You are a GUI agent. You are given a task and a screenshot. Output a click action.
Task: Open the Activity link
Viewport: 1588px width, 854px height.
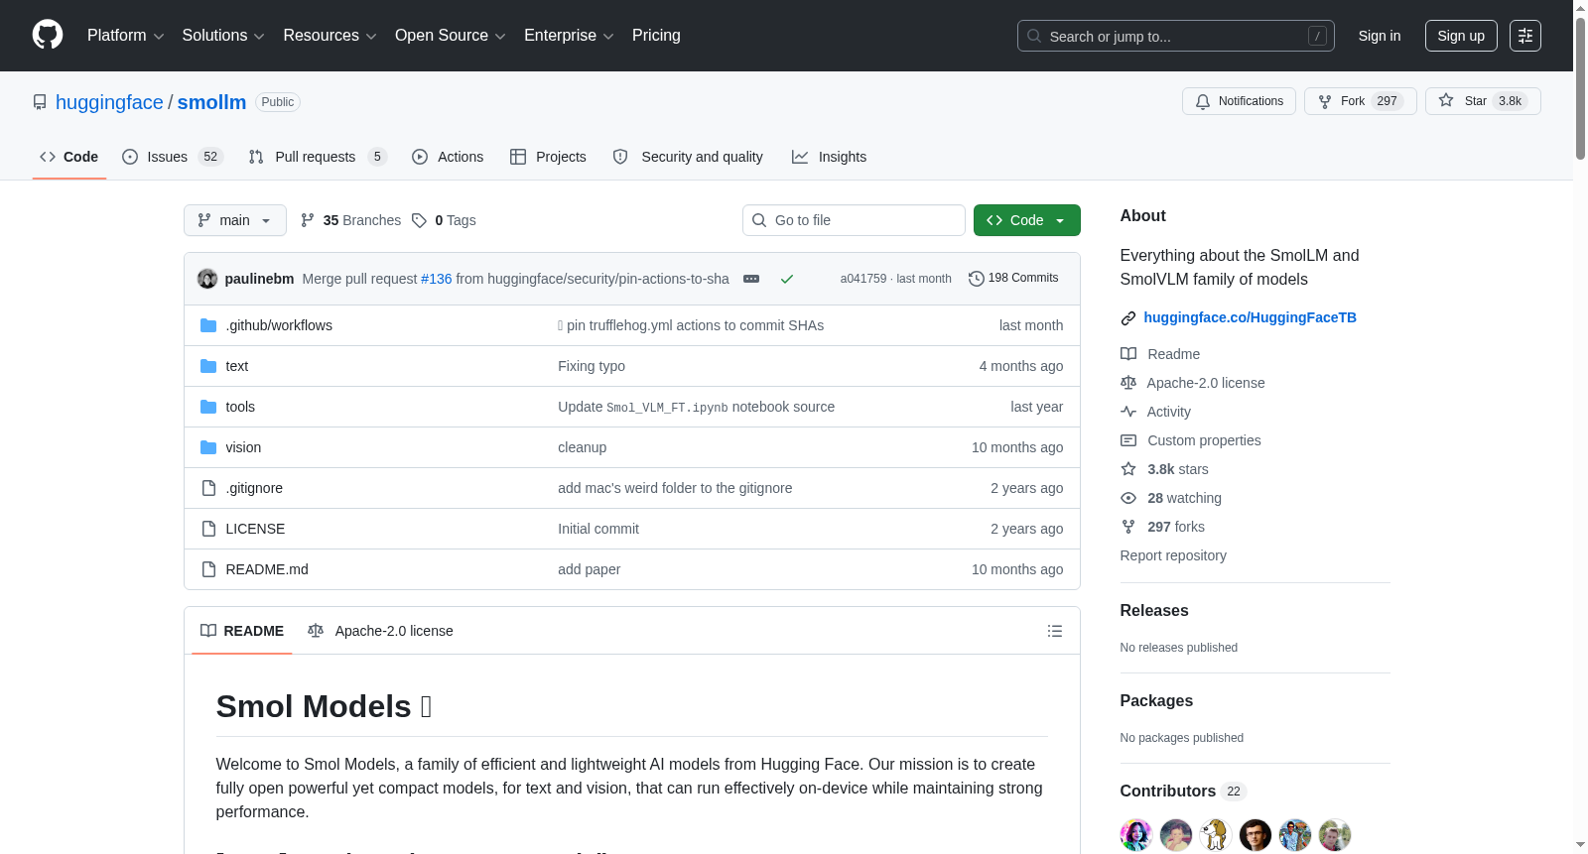pyautogui.click(x=1156, y=412)
